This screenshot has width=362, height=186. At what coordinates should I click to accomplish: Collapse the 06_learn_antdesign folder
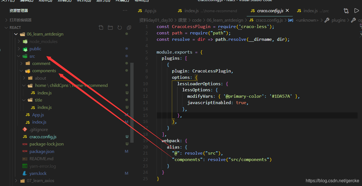[16, 34]
